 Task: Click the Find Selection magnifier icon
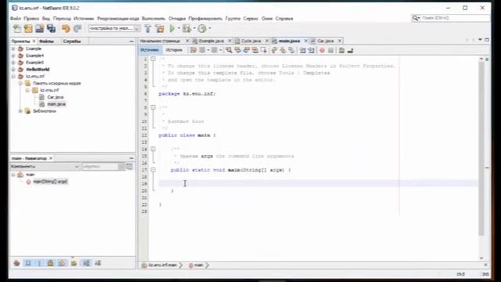point(229,50)
